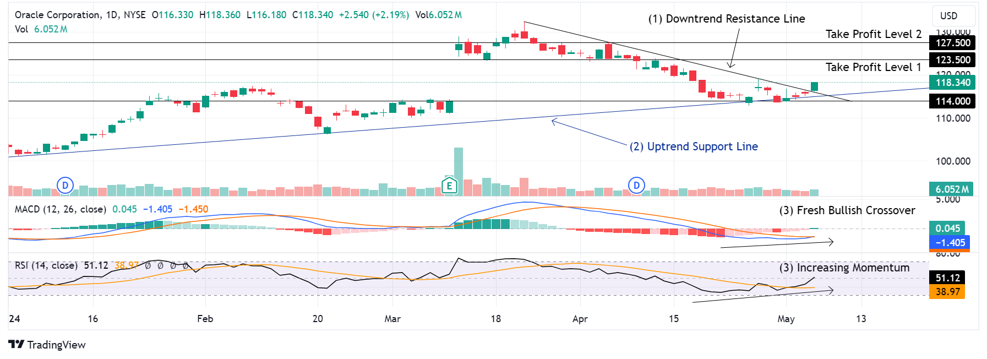Click the closing price C118.340 value
The height and width of the screenshot is (359, 987).
(313, 15)
